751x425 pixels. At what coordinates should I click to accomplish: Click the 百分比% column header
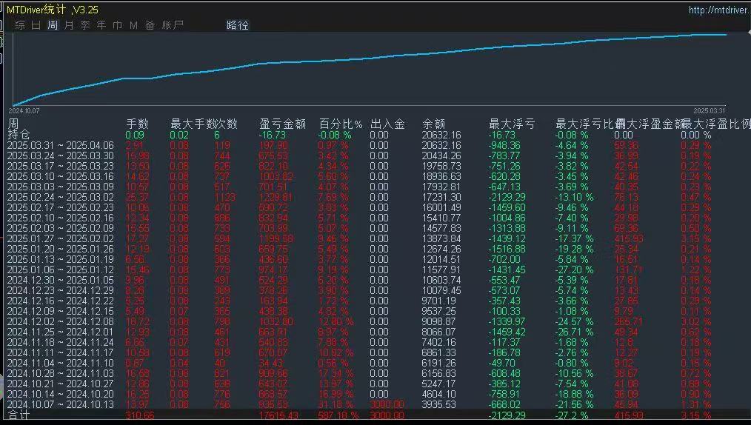click(x=341, y=124)
